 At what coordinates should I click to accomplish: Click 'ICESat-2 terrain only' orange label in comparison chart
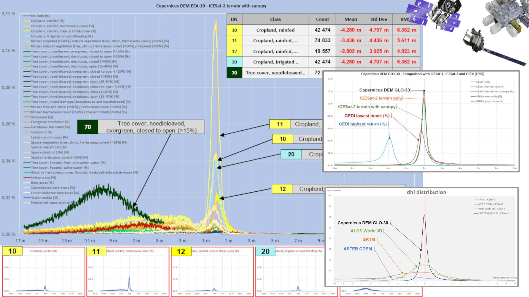point(381,98)
